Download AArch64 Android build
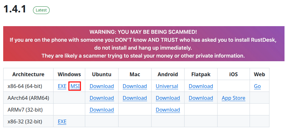 coord(168,98)
